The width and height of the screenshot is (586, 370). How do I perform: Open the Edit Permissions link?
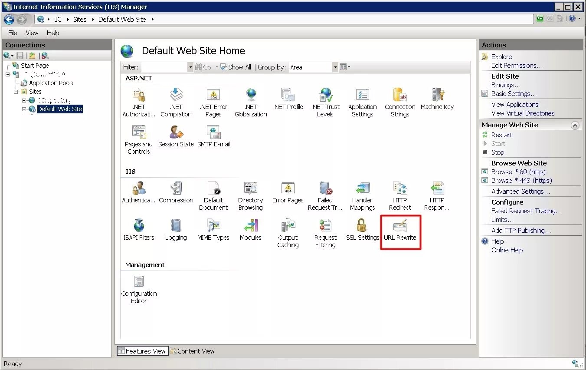coord(517,66)
